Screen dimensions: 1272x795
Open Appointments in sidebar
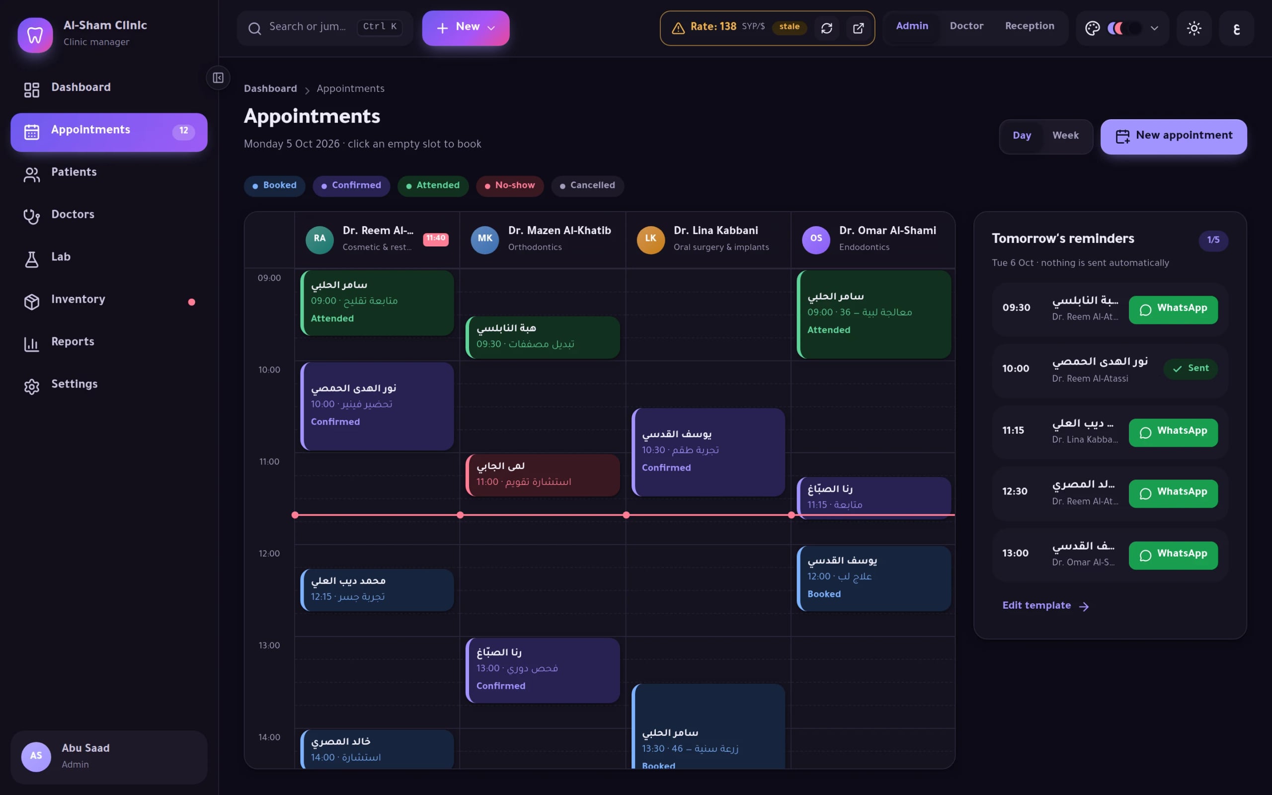coord(109,132)
